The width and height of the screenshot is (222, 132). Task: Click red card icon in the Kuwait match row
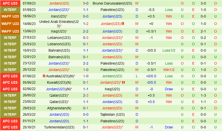[123, 82]
